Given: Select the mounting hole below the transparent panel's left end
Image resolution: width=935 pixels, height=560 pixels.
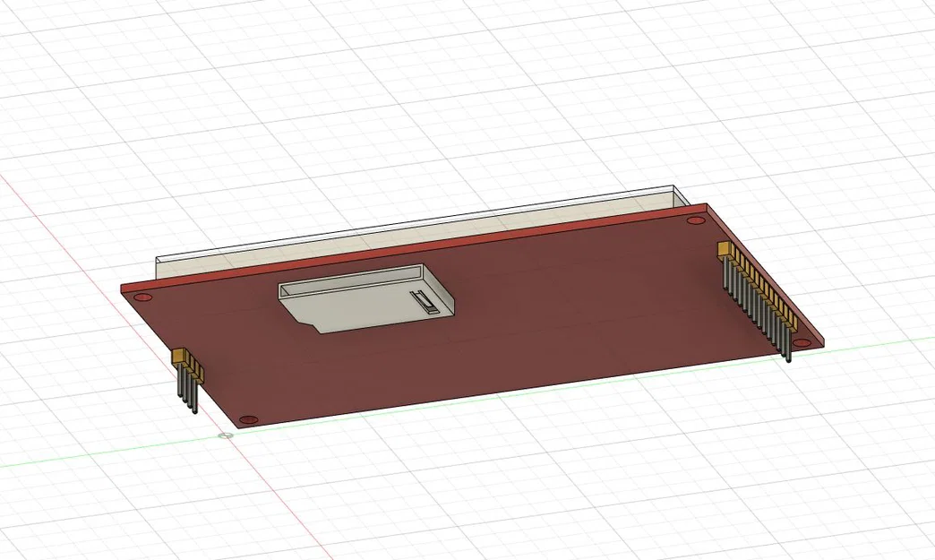Looking at the screenshot, I should (142, 297).
